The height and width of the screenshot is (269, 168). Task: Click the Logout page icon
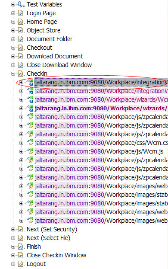point(21,264)
